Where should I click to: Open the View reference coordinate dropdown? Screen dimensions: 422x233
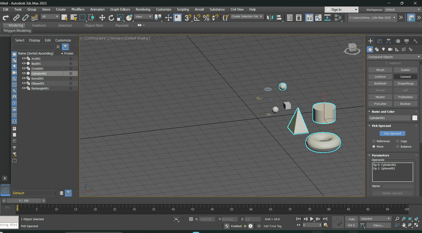pyautogui.click(x=143, y=16)
